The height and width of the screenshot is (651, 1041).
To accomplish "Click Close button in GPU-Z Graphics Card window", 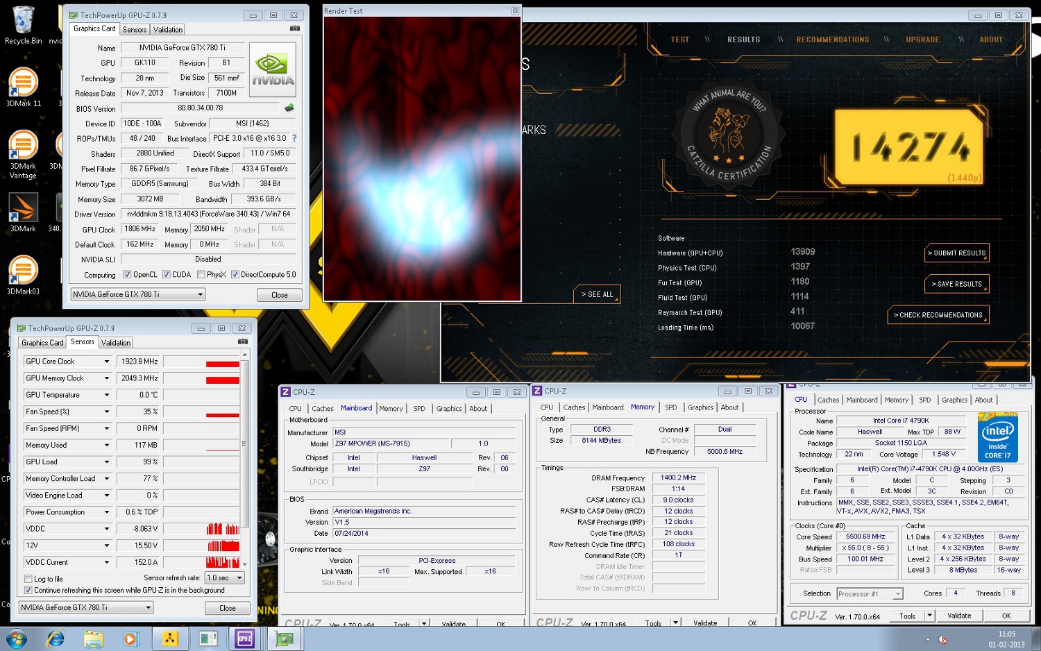I will [x=279, y=295].
